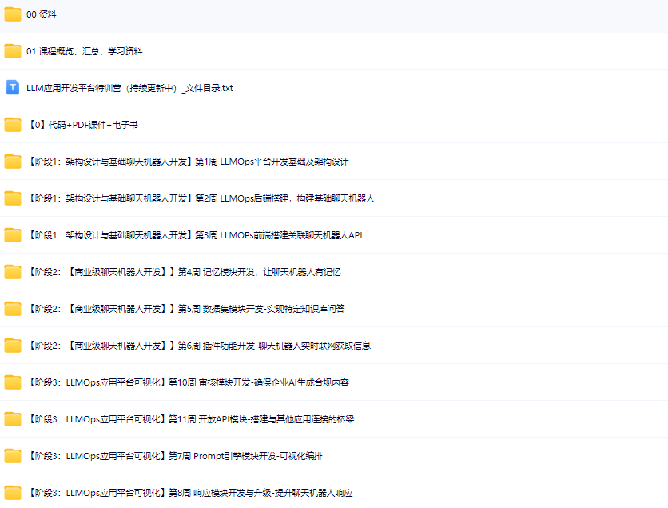Select folder icon of 【0】代码+PDF课件+电子书

13,125
